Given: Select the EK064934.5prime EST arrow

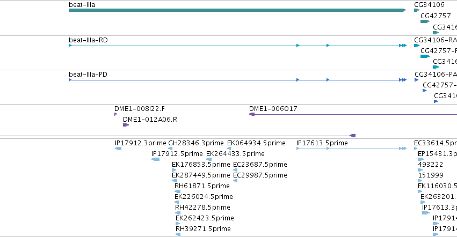Looking at the screenshot, I should click(229, 149).
